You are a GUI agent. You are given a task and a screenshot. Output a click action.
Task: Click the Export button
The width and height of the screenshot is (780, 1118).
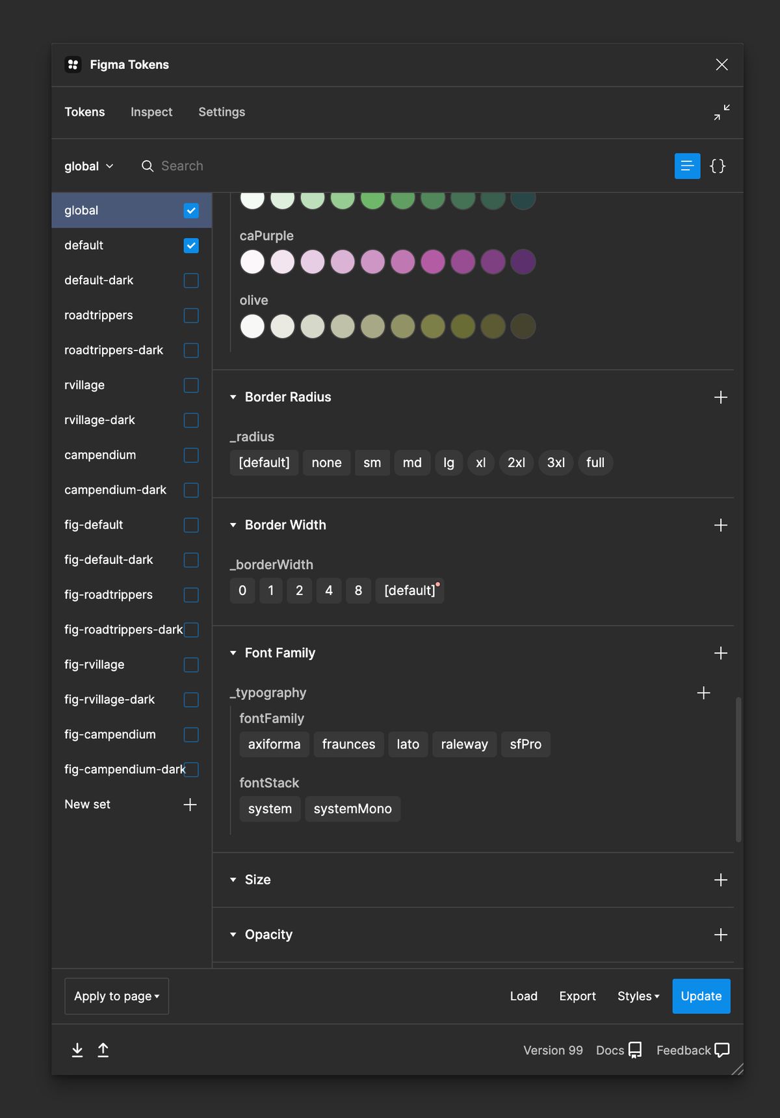[x=577, y=996]
